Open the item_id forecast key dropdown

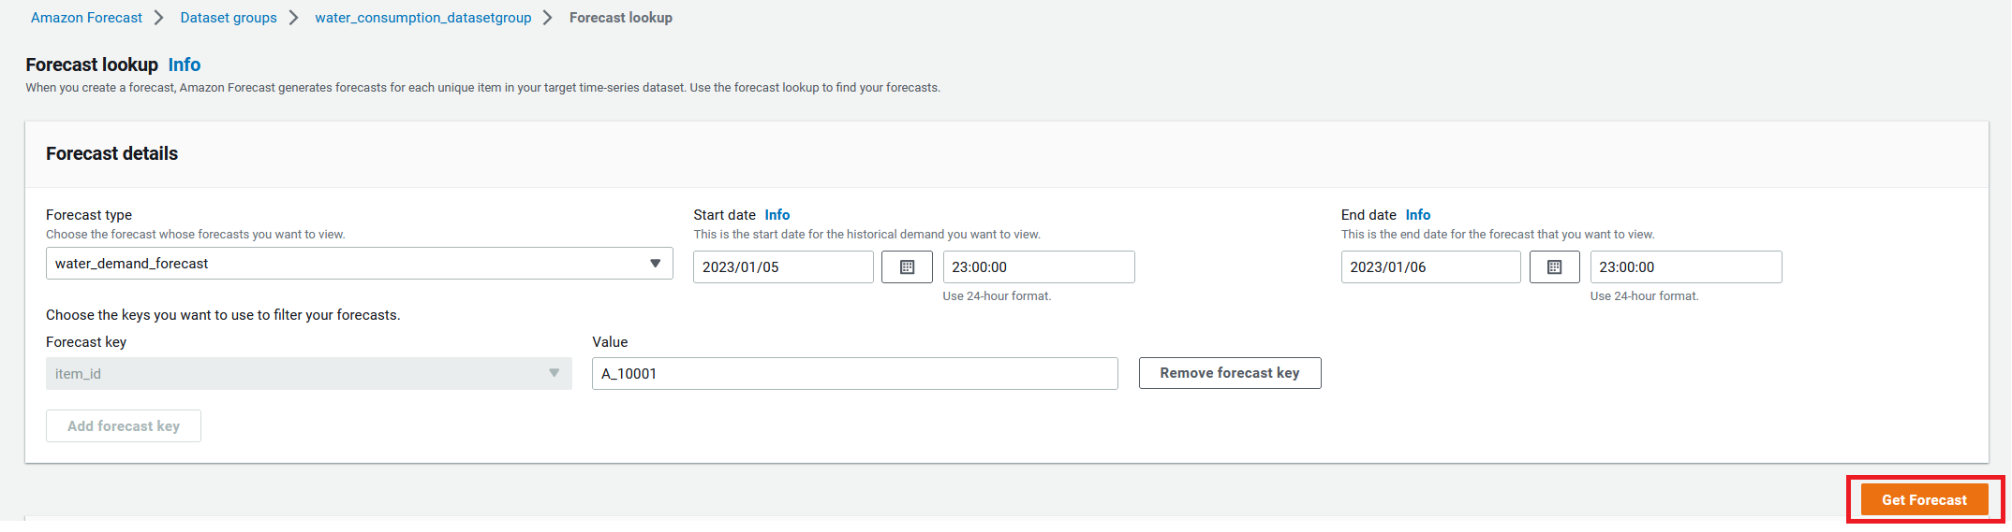coord(309,374)
